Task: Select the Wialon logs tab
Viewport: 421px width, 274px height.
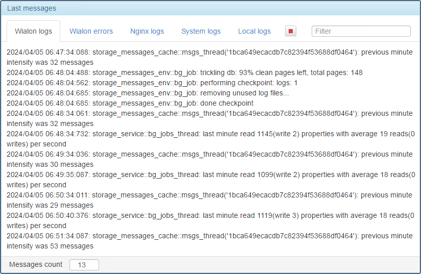Action: point(34,31)
